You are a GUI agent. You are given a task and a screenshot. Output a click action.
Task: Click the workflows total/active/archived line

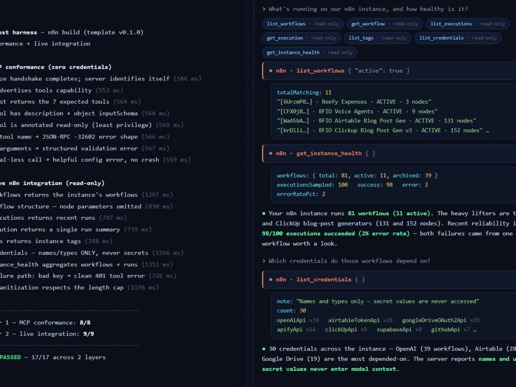[x=357, y=175]
